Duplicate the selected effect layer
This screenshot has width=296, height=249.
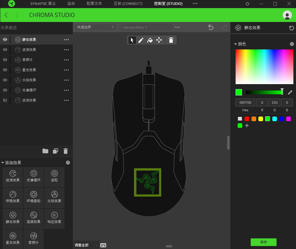coord(55,151)
